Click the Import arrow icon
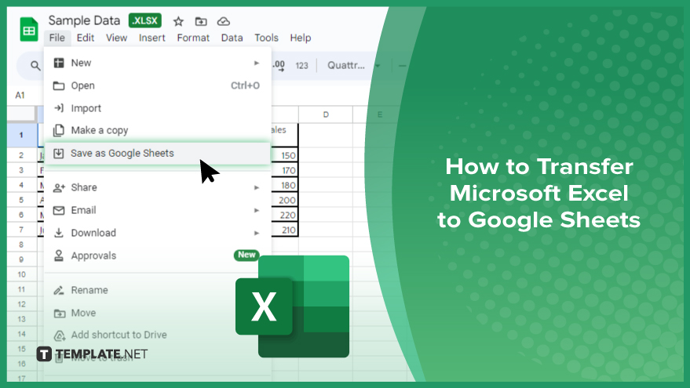This screenshot has width=690, height=388. [59, 108]
